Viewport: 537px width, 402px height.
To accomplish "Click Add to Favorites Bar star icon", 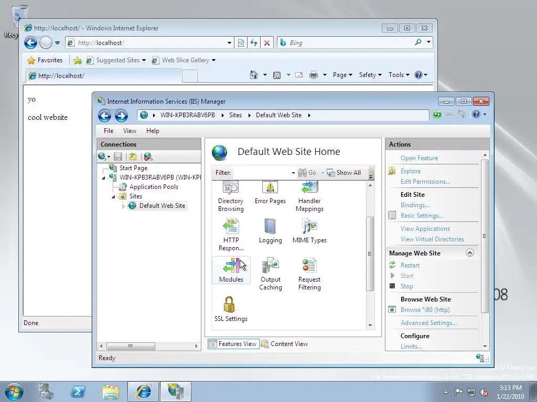I will pos(78,61).
